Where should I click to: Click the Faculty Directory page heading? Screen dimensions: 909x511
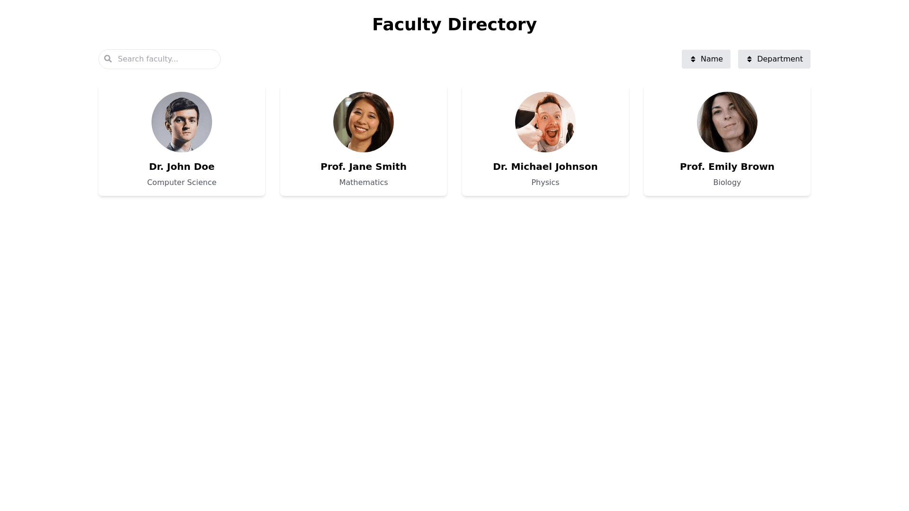(454, 25)
